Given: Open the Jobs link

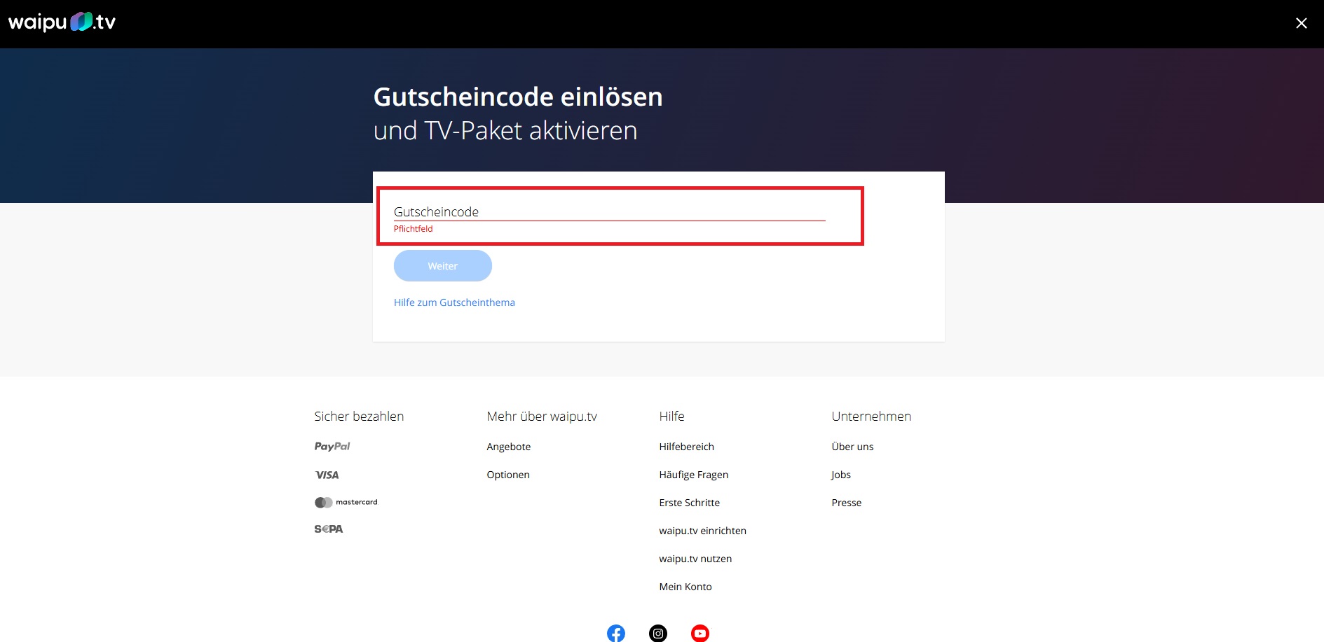Looking at the screenshot, I should 840,475.
